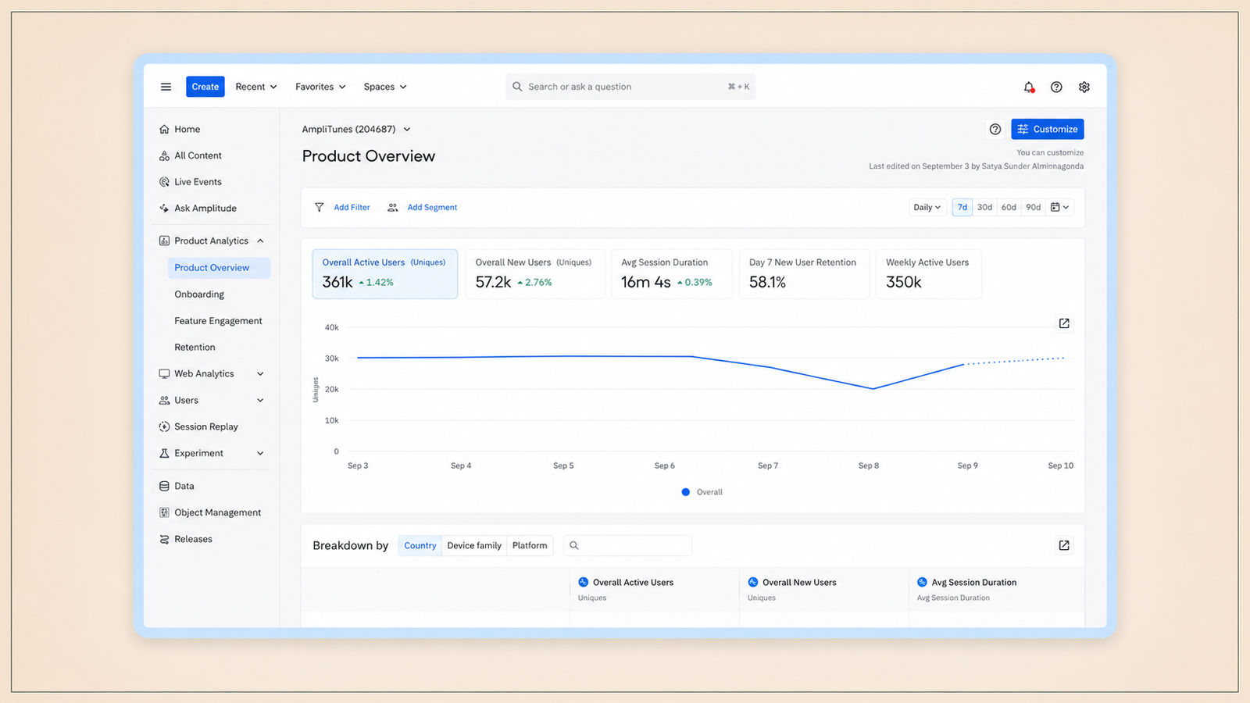Select the Weekly Active Users card
Screen dimensions: 1250x703
click(929, 274)
